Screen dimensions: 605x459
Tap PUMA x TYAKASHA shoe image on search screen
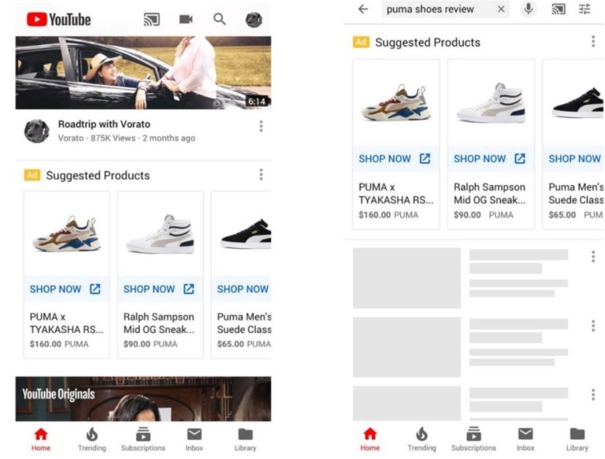tap(396, 102)
